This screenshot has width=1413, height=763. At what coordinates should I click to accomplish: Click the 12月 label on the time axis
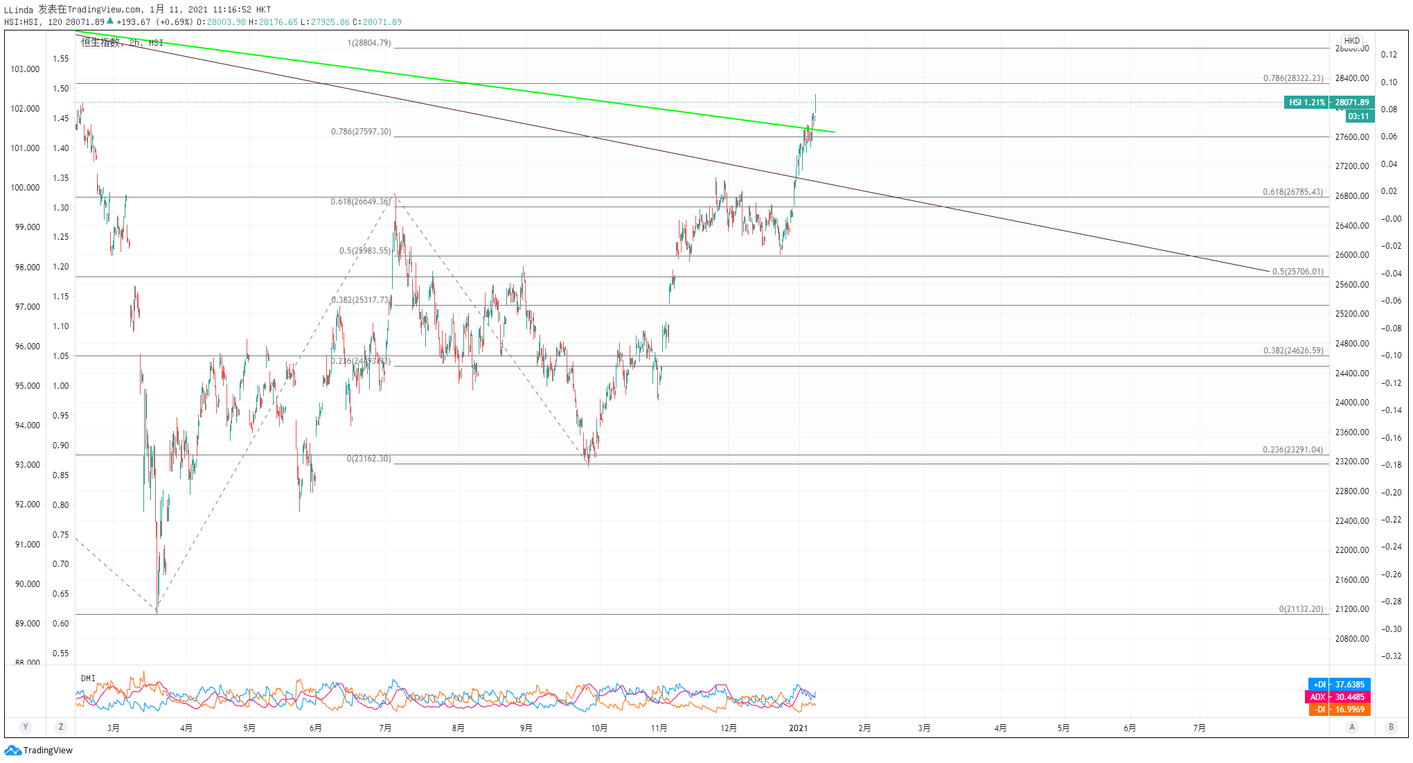[x=729, y=728]
